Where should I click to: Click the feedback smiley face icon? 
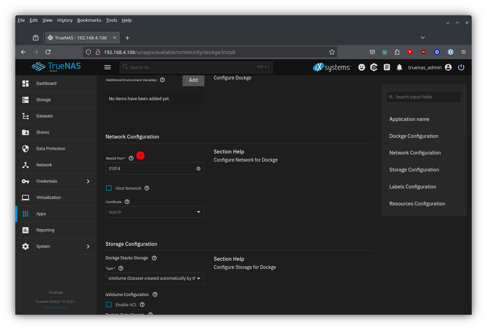[x=362, y=67]
